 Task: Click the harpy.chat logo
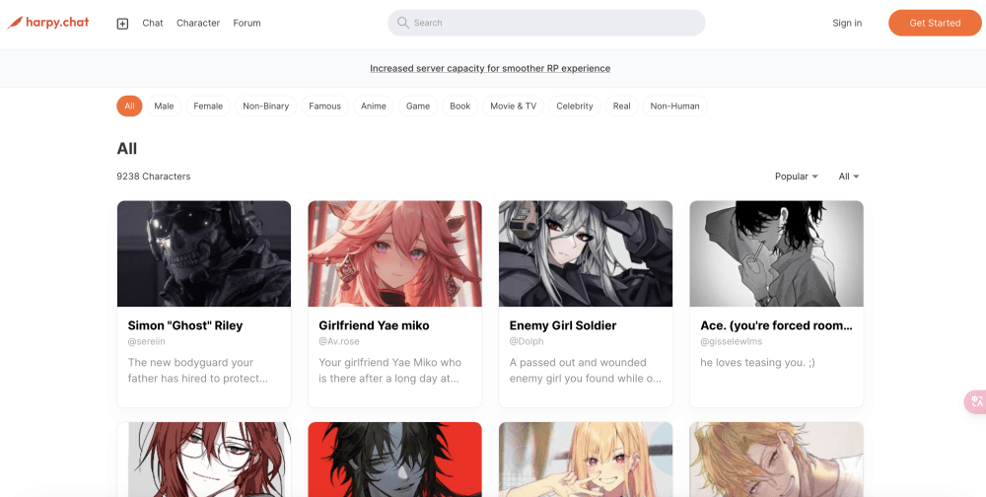pyautogui.click(x=47, y=23)
